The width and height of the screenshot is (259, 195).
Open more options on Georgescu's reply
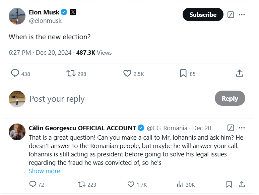coord(242,128)
